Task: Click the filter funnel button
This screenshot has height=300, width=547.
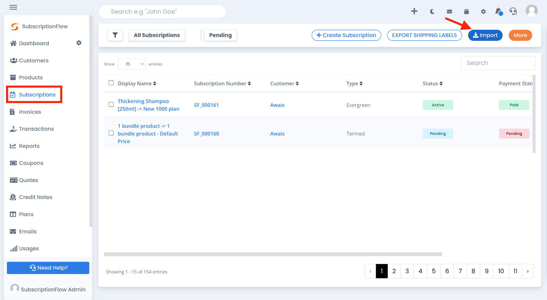Action: [115, 35]
